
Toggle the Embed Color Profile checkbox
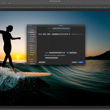[45, 55]
